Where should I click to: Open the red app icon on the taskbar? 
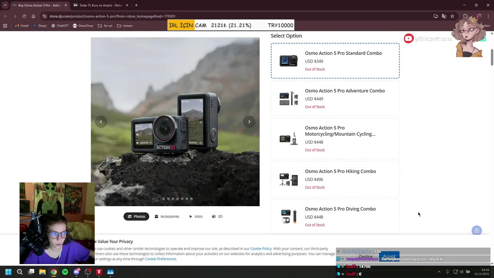(x=99, y=272)
